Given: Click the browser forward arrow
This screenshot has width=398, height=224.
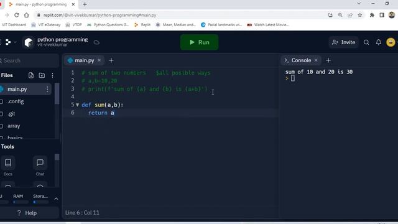Looking at the screenshot, I should click(x=7, y=15).
